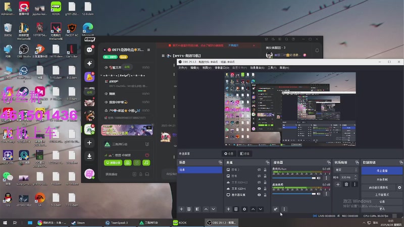Image resolution: width=404 pixels, height=227 pixels.
Task: Open three-dot menu for 桌面音频 mixer
Action: click(x=326, y=194)
